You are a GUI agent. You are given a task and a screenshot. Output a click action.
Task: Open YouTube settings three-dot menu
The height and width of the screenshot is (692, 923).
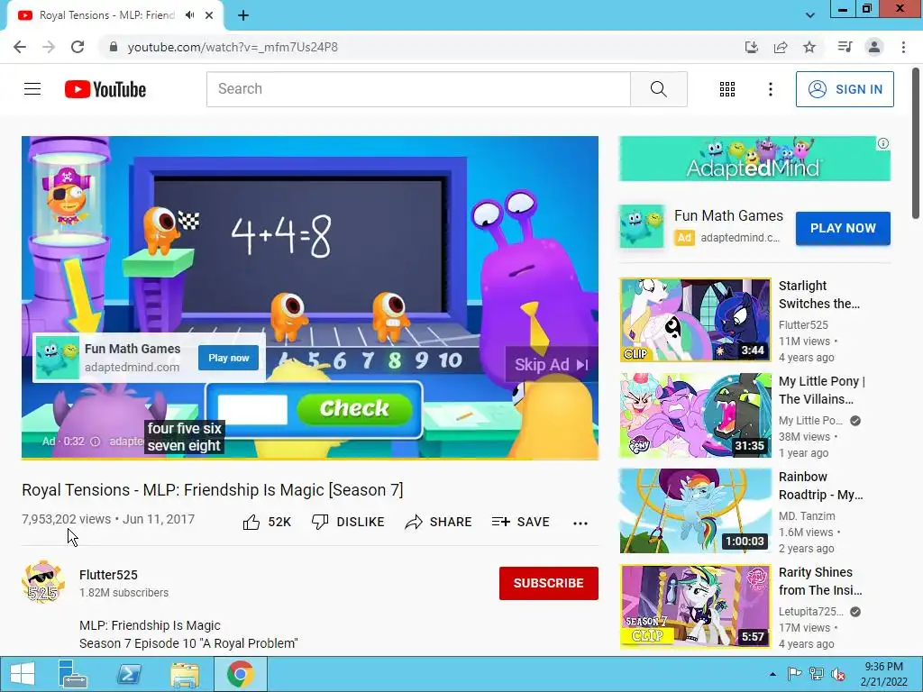770,89
